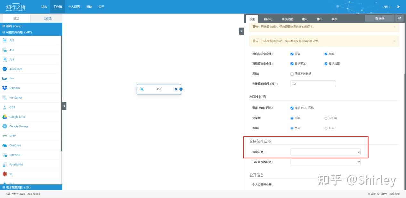
Task: Select the 未签名 radio option
Action: click(326, 118)
